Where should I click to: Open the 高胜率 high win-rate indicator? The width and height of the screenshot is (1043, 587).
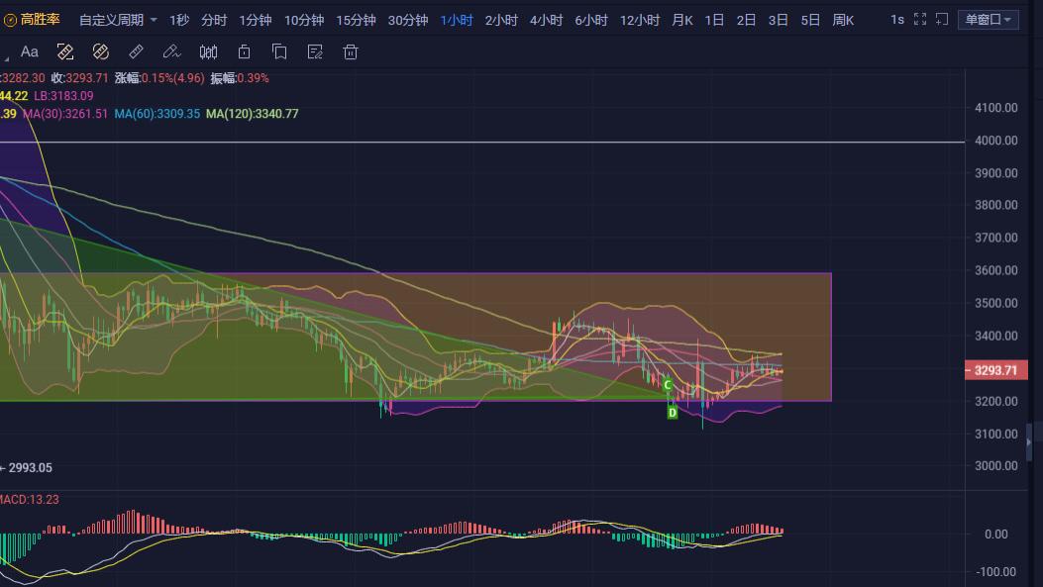click(32, 20)
